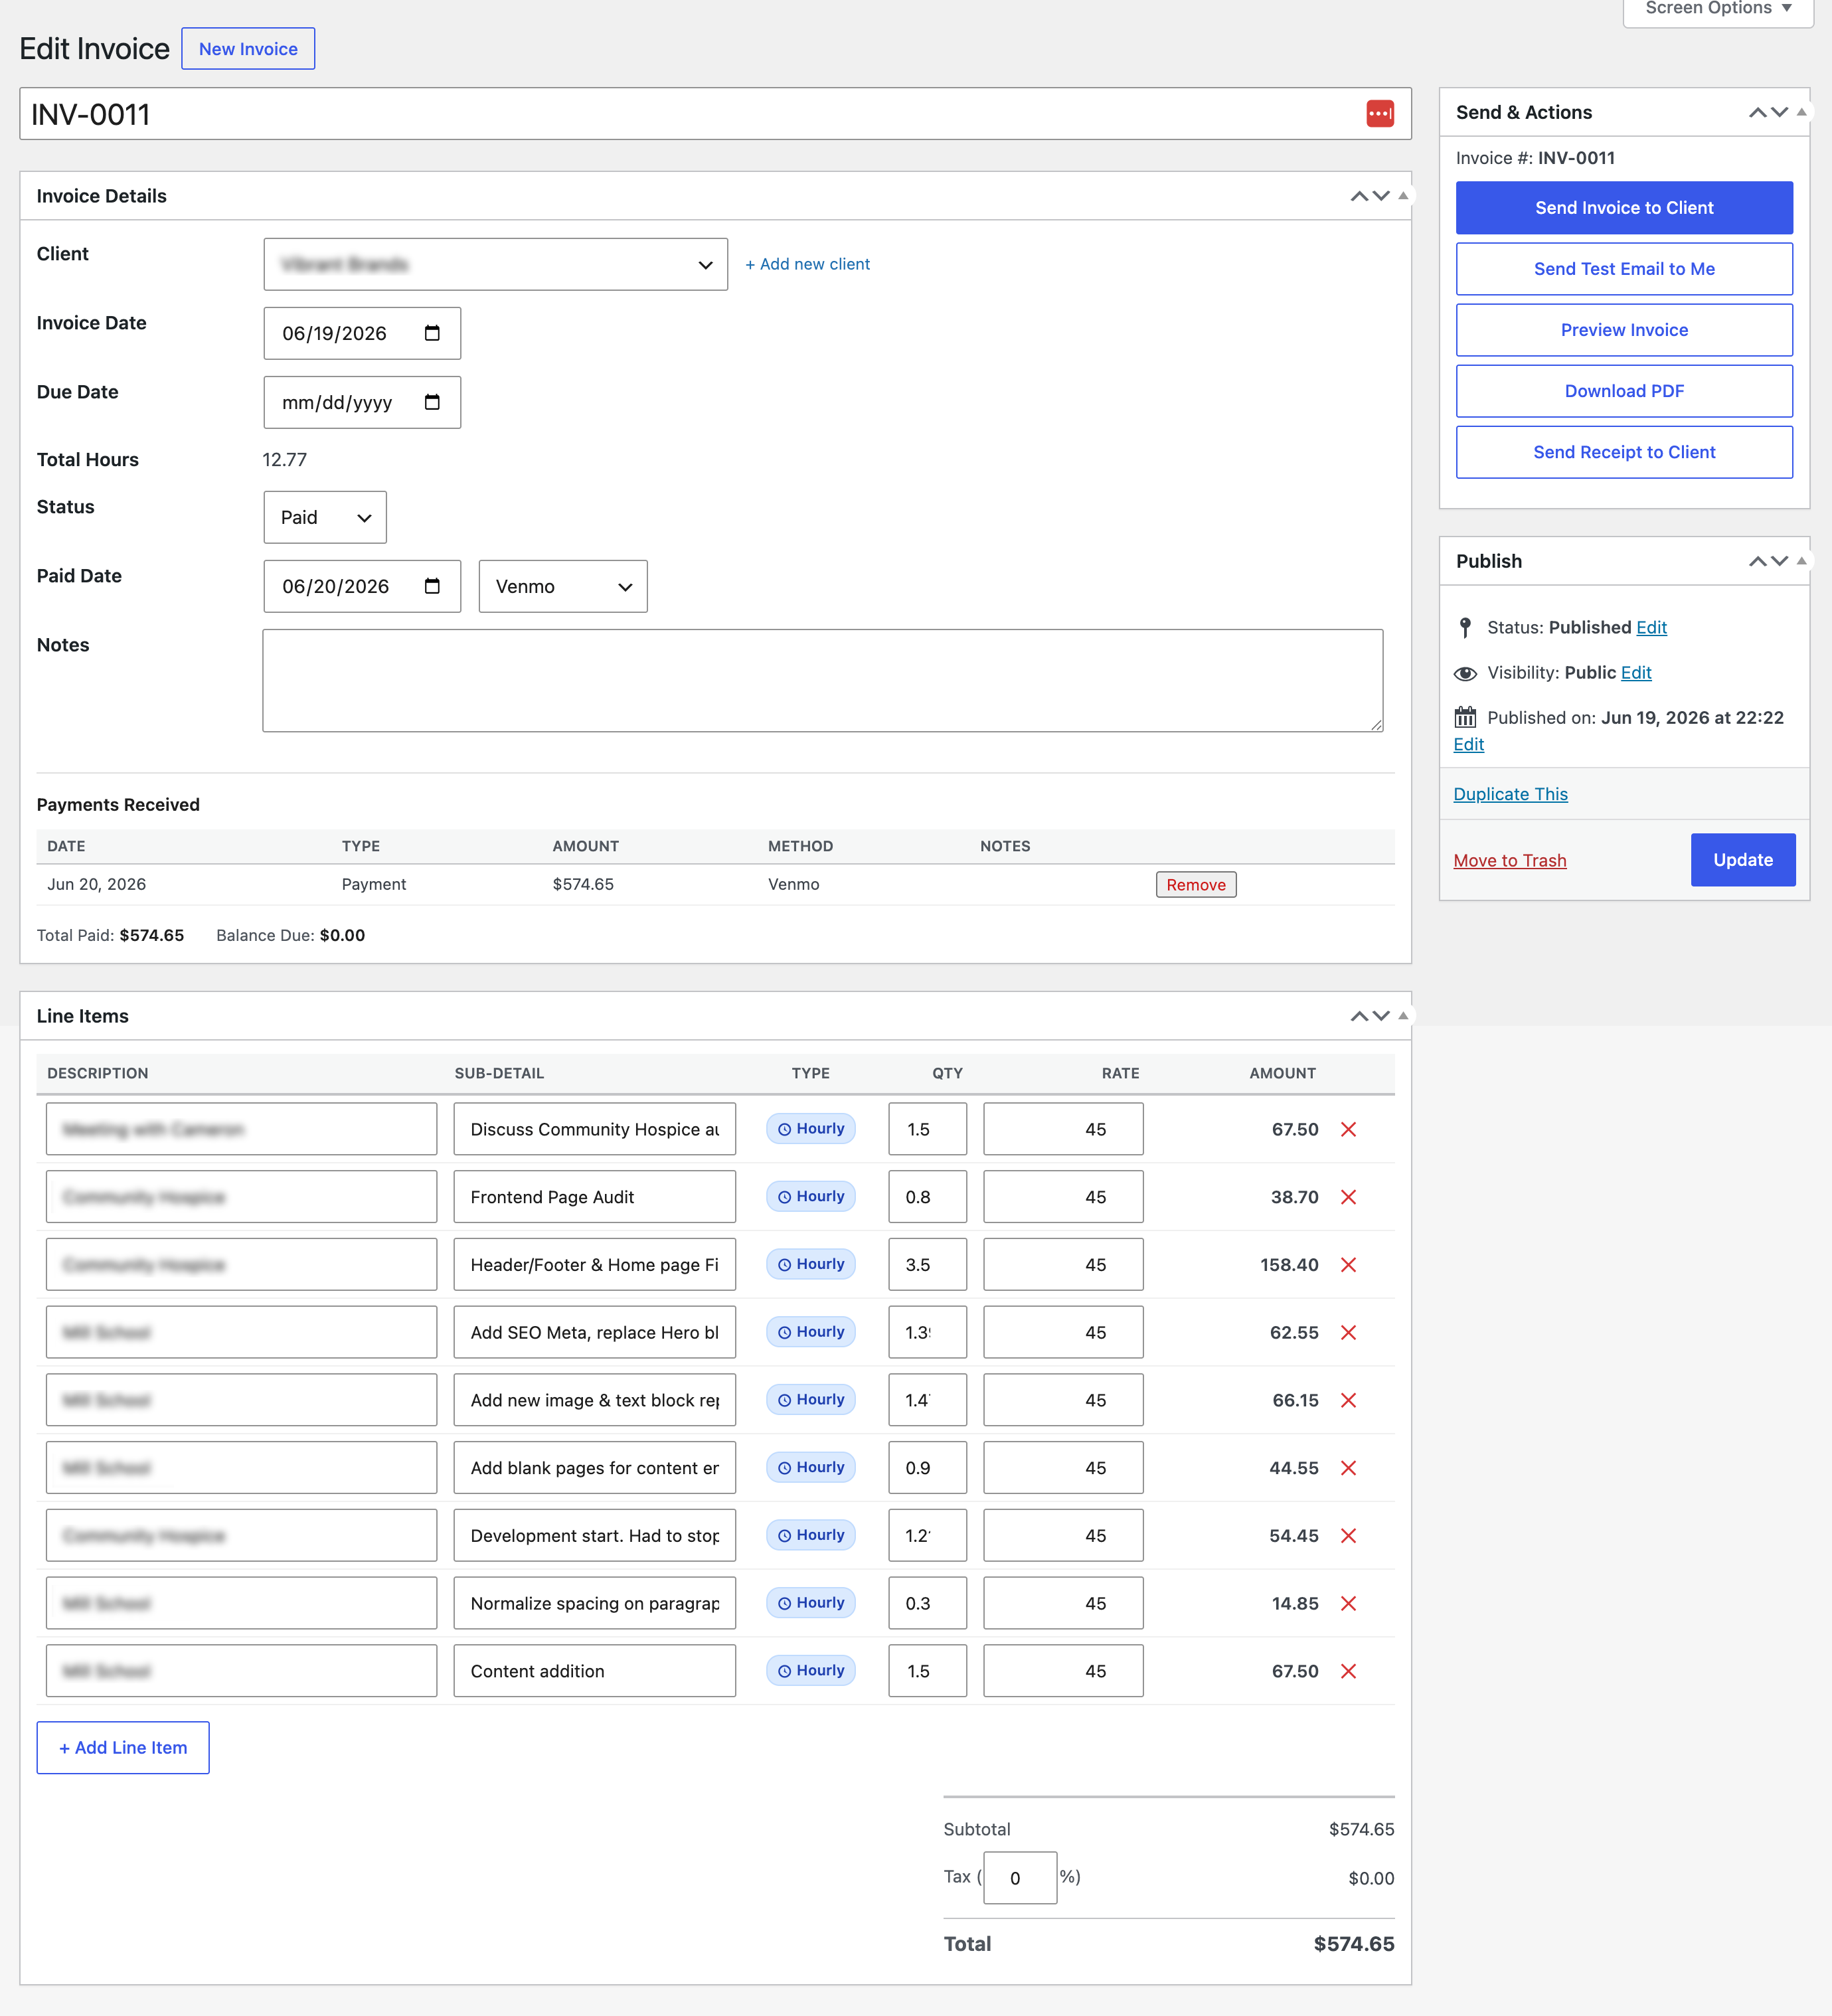This screenshot has width=1832, height=2016.
Task: Click Download PDF button
Action: 1624,391
